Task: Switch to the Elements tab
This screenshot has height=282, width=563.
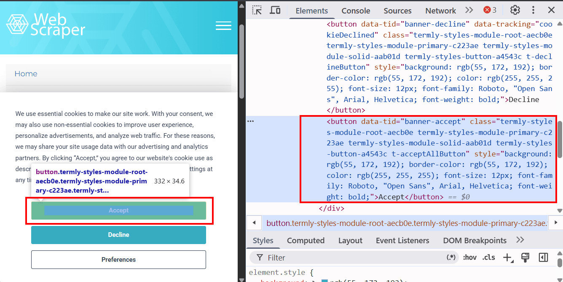Action: coord(312,11)
